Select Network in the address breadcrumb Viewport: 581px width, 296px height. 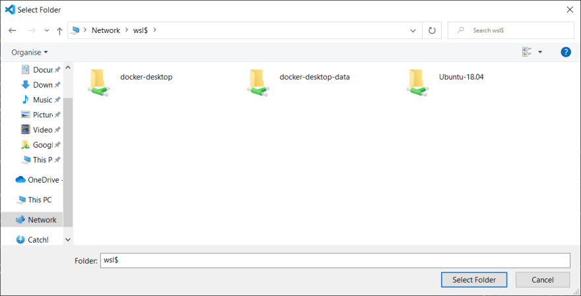tap(106, 30)
